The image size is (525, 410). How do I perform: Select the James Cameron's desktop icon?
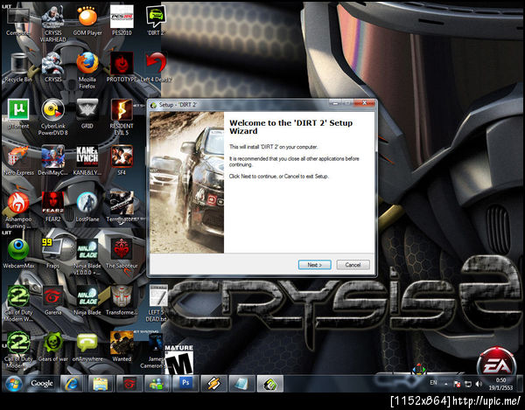(x=155, y=351)
